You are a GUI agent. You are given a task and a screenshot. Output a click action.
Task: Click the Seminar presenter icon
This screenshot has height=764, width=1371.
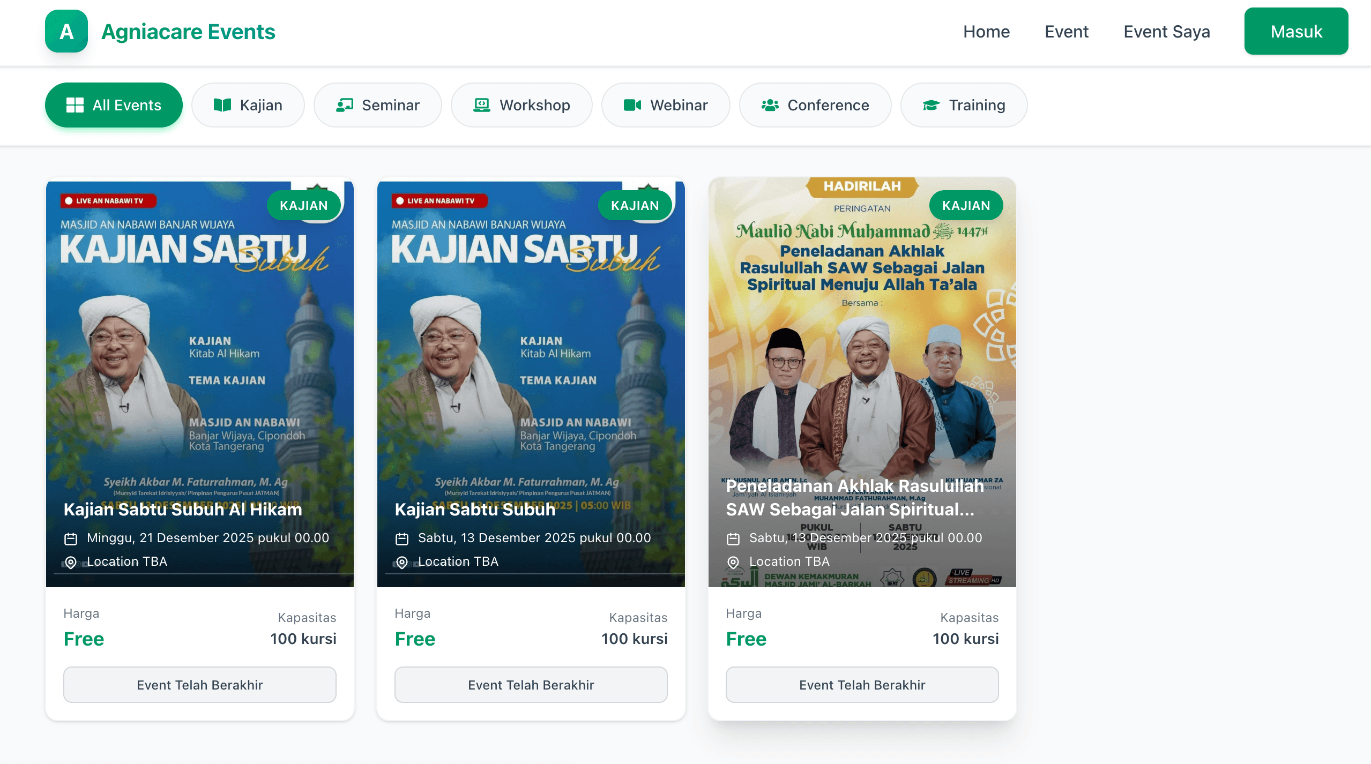tap(345, 105)
